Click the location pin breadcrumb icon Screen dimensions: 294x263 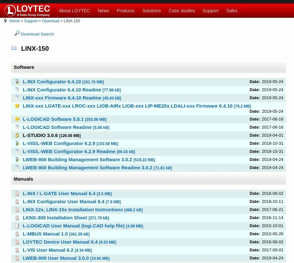[x=5, y=20]
